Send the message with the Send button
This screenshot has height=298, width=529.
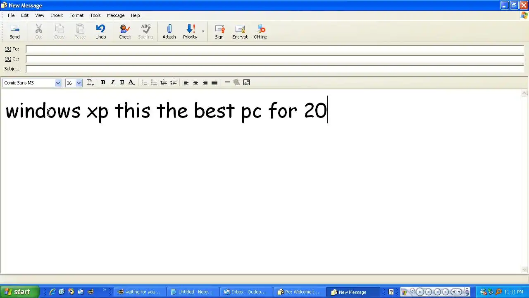coord(14,32)
